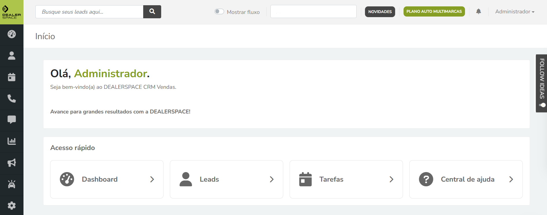
Task: Click the empty input field beside Mostrar fluxo
Action: 313,12
